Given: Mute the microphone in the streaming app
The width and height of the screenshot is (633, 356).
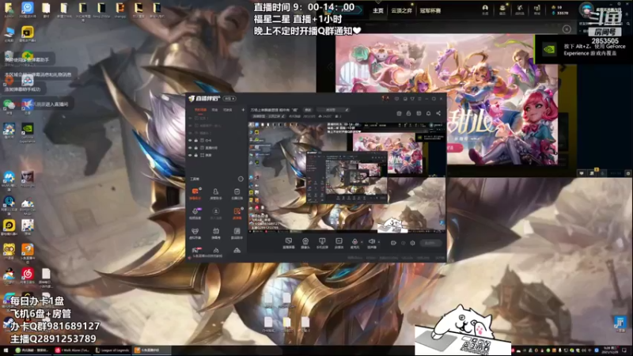Looking at the screenshot, I should click(354, 243).
